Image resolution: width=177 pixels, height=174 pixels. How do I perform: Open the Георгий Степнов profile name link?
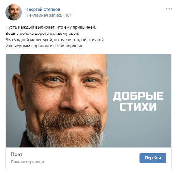point(43,9)
